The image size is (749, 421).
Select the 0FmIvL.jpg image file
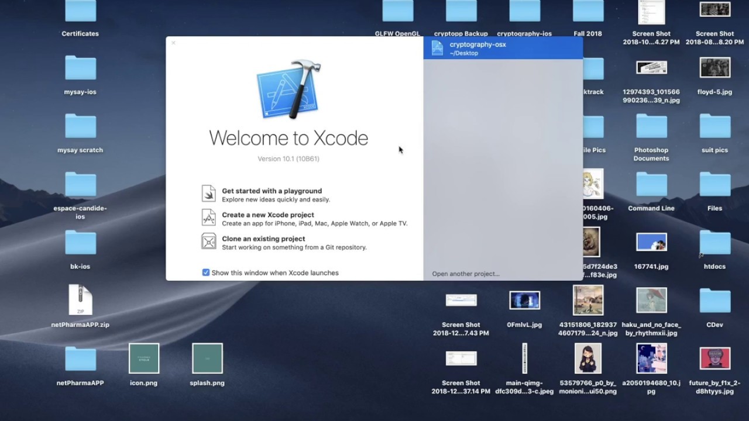(x=524, y=300)
